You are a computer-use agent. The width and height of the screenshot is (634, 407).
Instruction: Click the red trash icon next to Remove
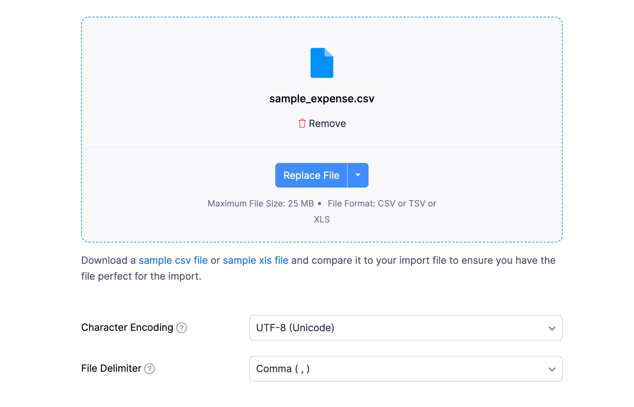click(302, 123)
